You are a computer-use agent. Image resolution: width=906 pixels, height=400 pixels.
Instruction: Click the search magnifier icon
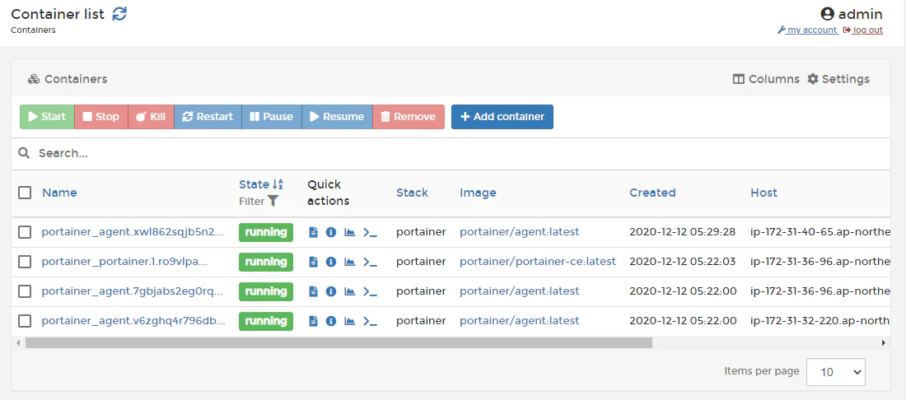point(24,153)
